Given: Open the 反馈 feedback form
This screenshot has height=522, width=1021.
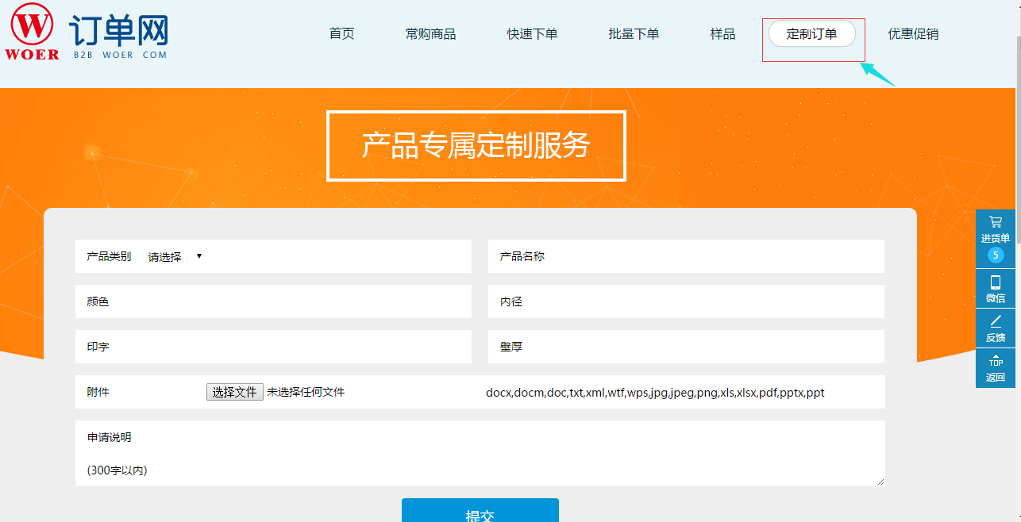Looking at the screenshot, I should point(995,328).
